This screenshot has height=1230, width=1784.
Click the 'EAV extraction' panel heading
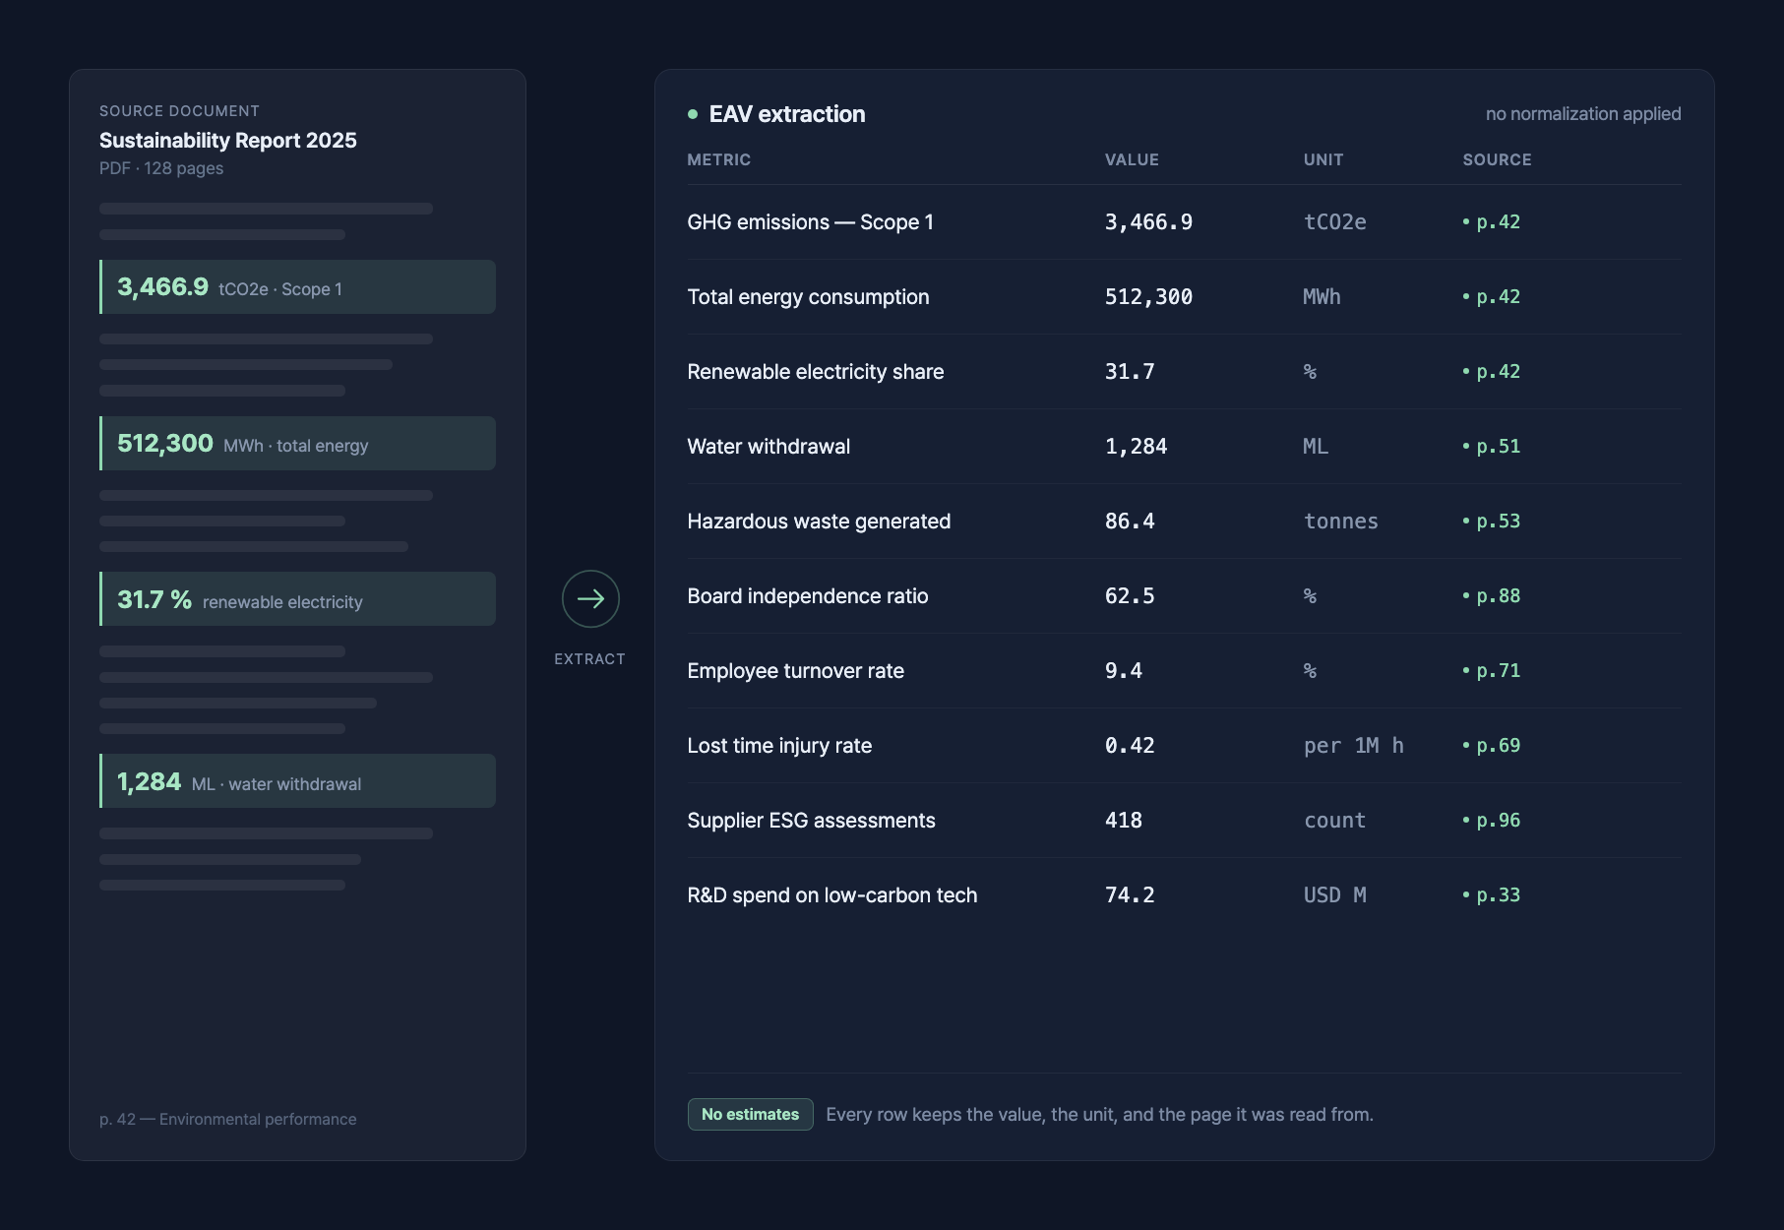787,114
